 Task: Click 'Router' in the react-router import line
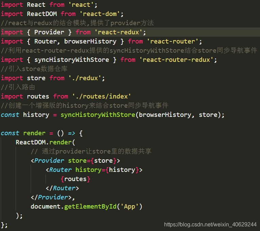(46, 41)
